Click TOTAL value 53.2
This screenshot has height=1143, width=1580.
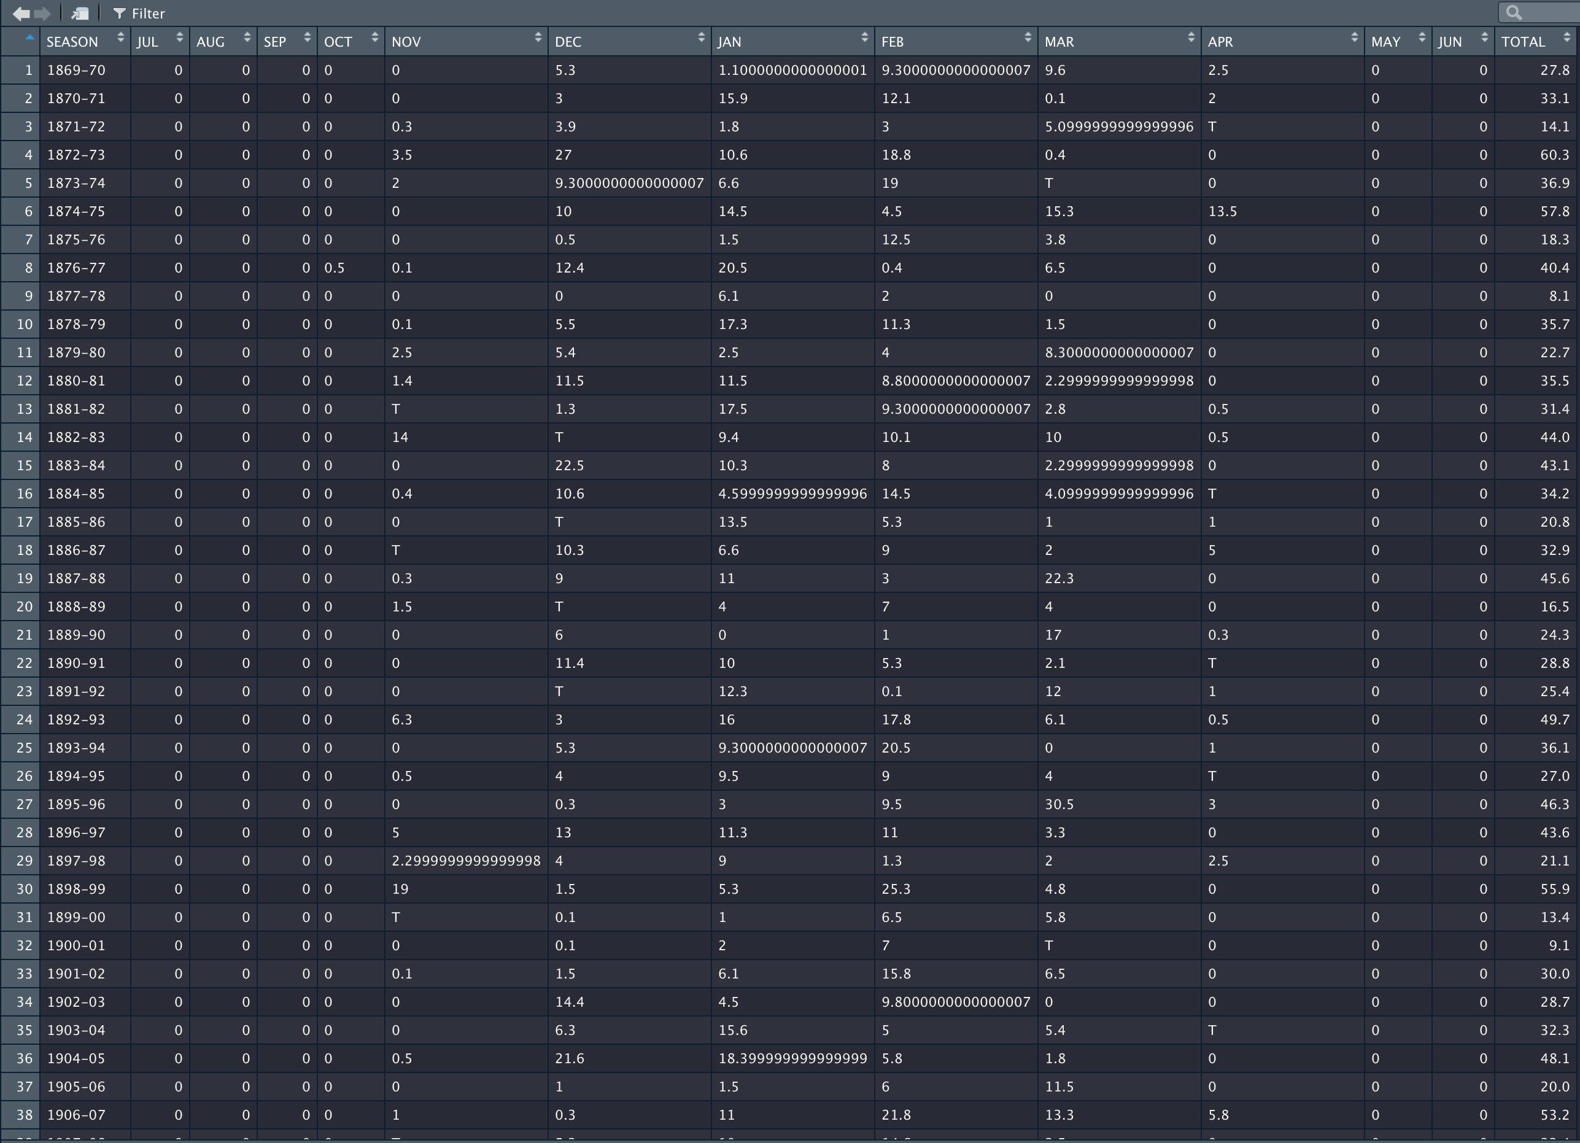click(x=1554, y=1115)
